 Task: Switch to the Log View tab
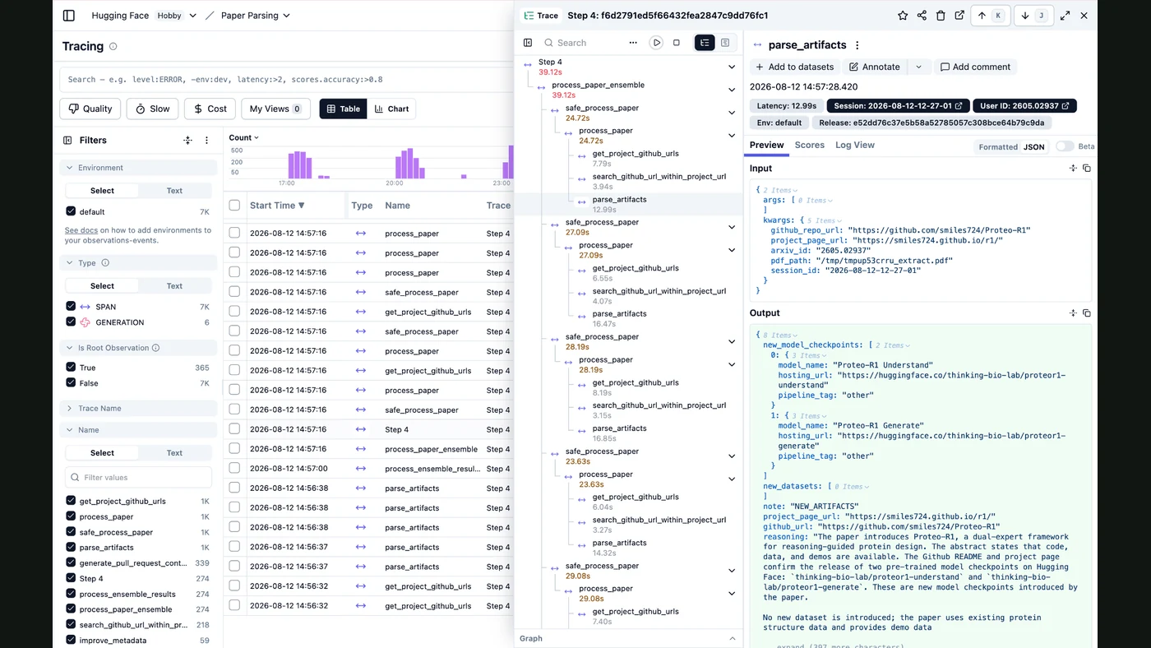855,145
